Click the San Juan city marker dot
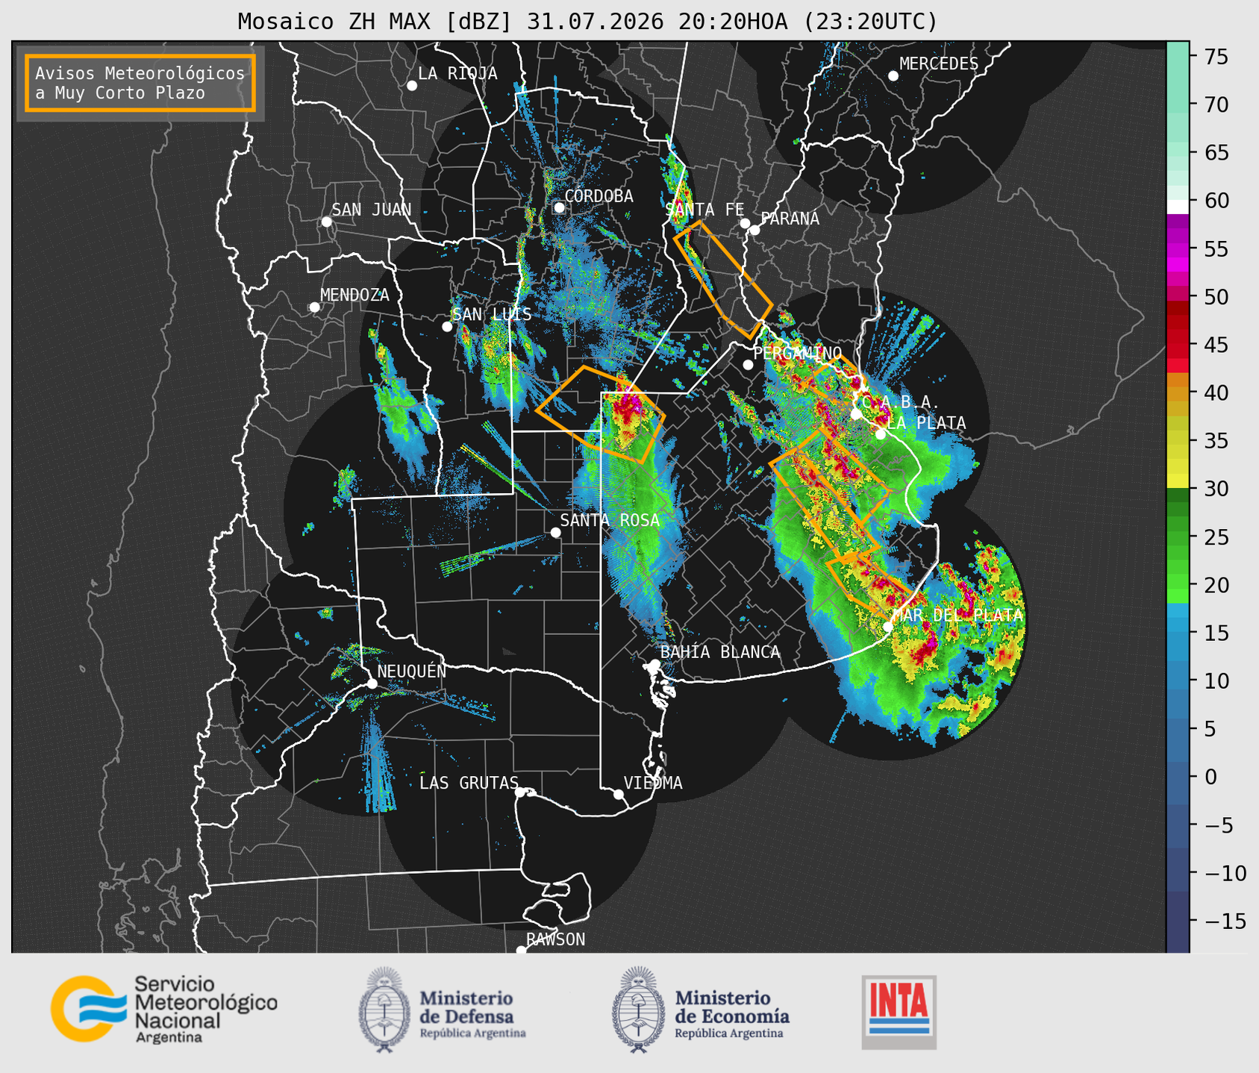The width and height of the screenshot is (1259, 1073). (x=326, y=222)
